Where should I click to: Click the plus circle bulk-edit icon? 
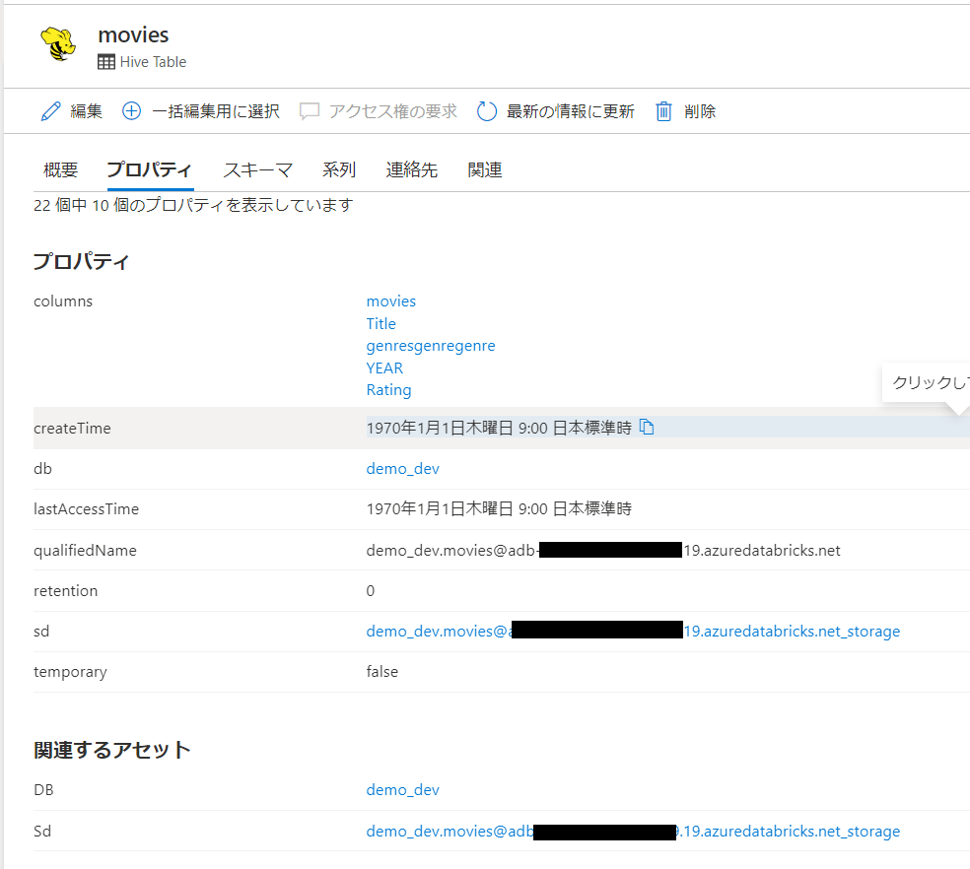(131, 111)
